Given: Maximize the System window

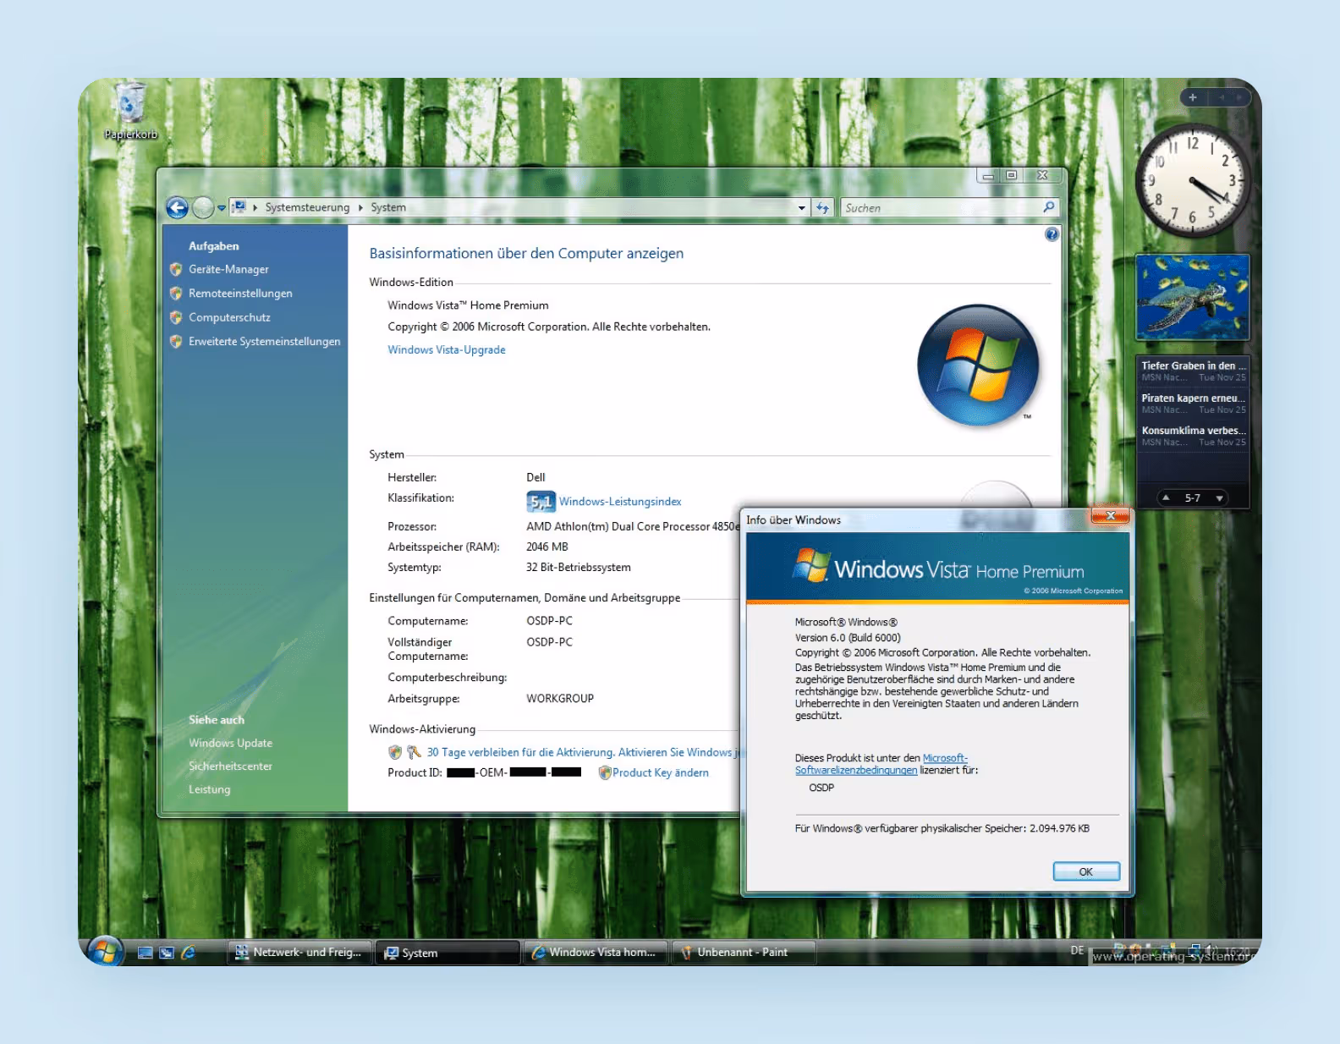Looking at the screenshot, I should [1012, 175].
